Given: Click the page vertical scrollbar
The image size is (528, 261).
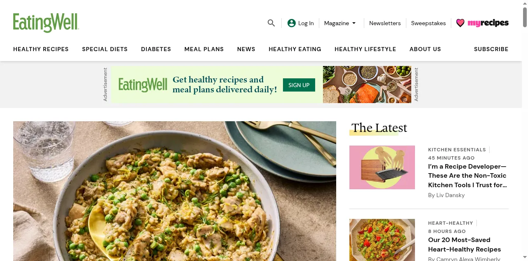Looking at the screenshot, I should point(525,130).
